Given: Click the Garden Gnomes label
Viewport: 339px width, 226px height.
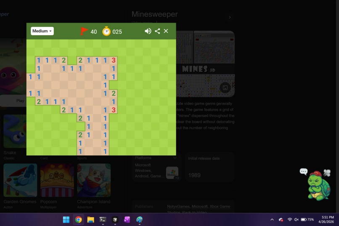Looking at the screenshot, I should tap(20, 202).
